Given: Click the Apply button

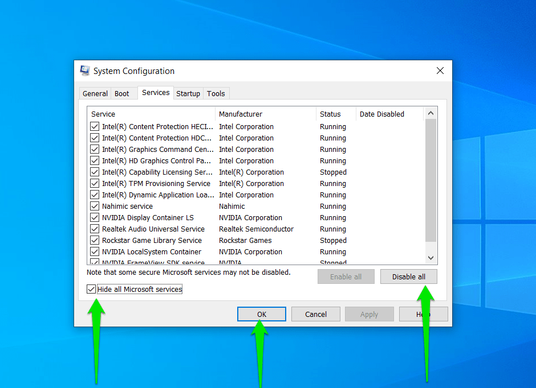Looking at the screenshot, I should point(369,313).
